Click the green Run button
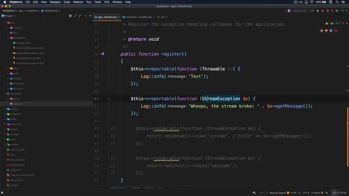 (x=318, y=11)
